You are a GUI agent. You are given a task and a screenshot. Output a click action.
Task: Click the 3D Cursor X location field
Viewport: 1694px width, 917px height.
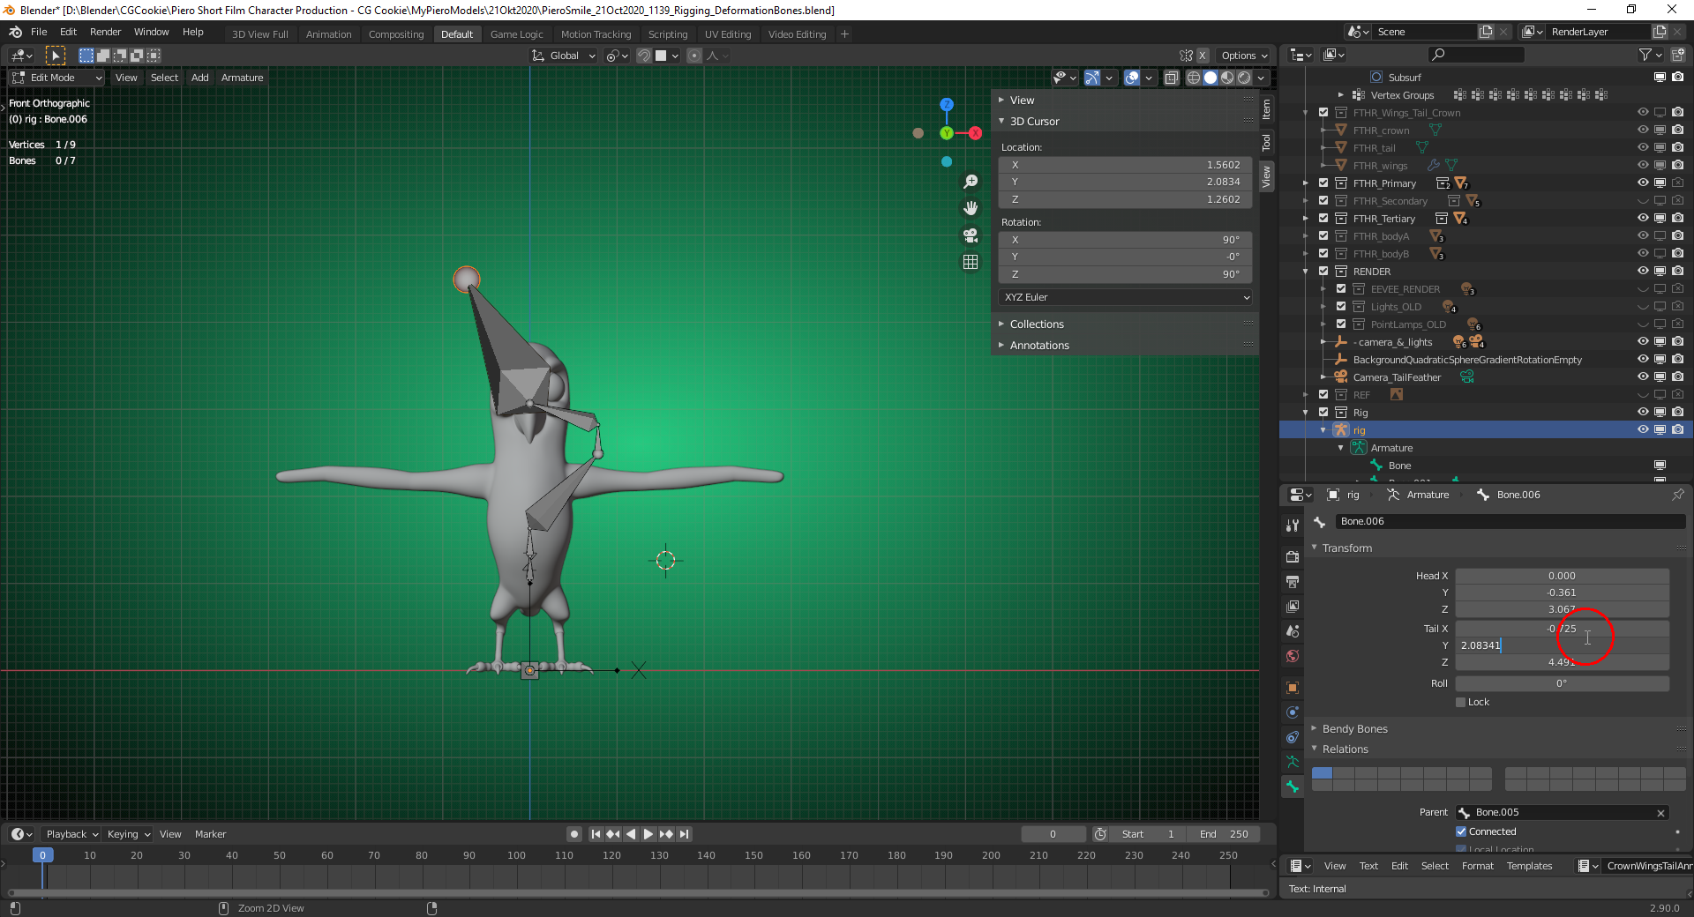pyautogui.click(x=1125, y=165)
